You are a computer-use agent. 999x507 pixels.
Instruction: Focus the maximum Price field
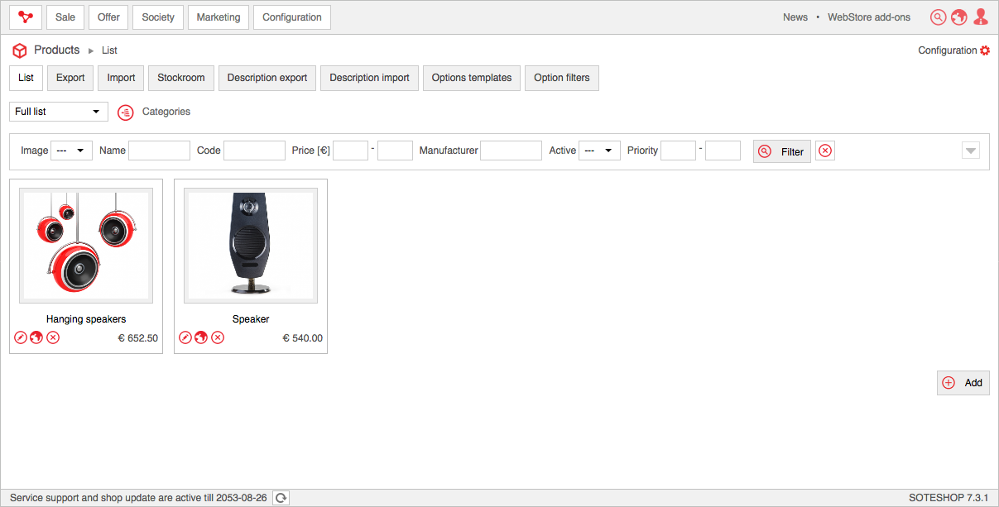tap(395, 151)
